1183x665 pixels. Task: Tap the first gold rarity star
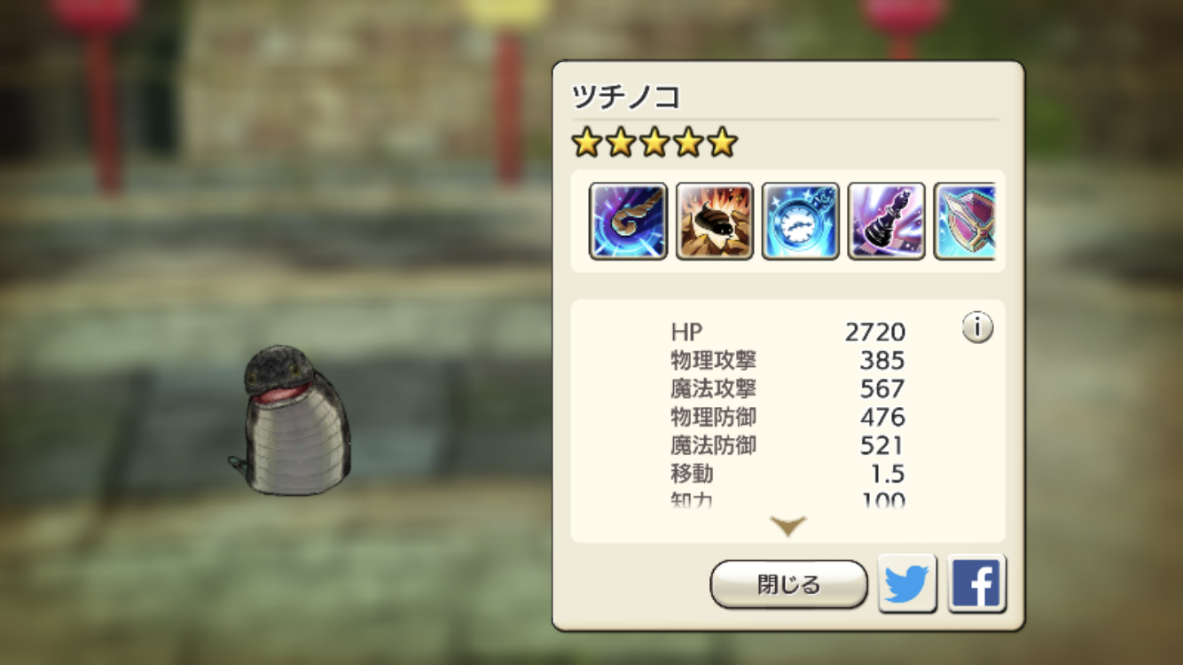(586, 142)
